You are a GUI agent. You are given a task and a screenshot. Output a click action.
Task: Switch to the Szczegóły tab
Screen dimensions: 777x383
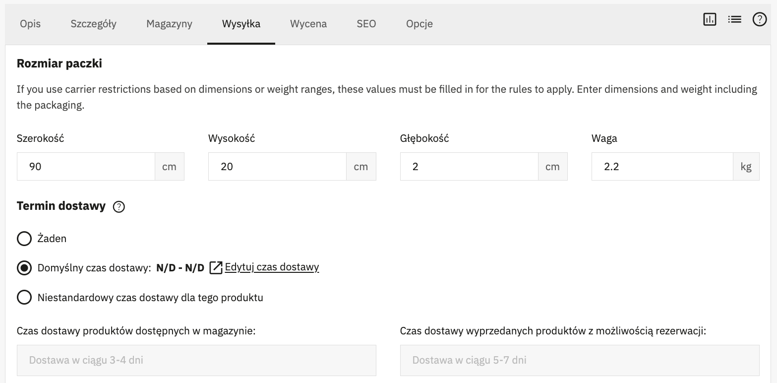coord(94,24)
